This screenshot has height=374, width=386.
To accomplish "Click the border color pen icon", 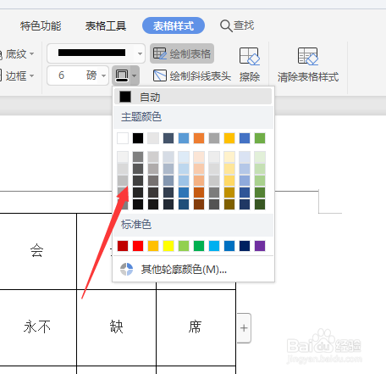I will [122, 75].
